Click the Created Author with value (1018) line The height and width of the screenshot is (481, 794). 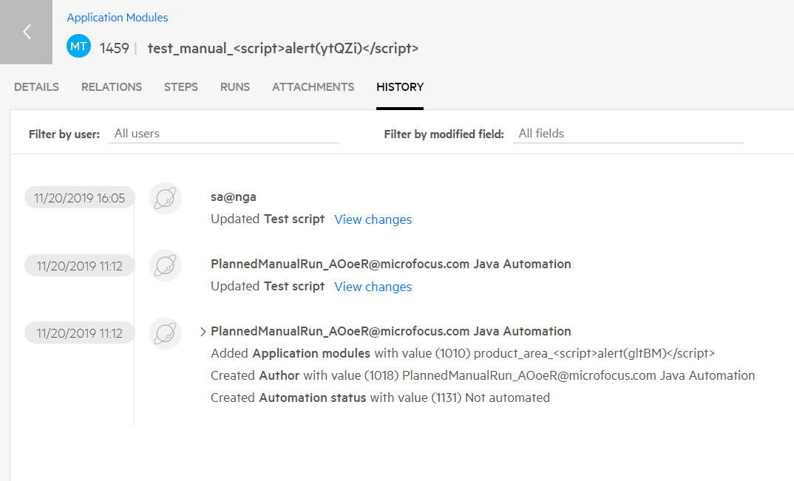tap(483, 375)
